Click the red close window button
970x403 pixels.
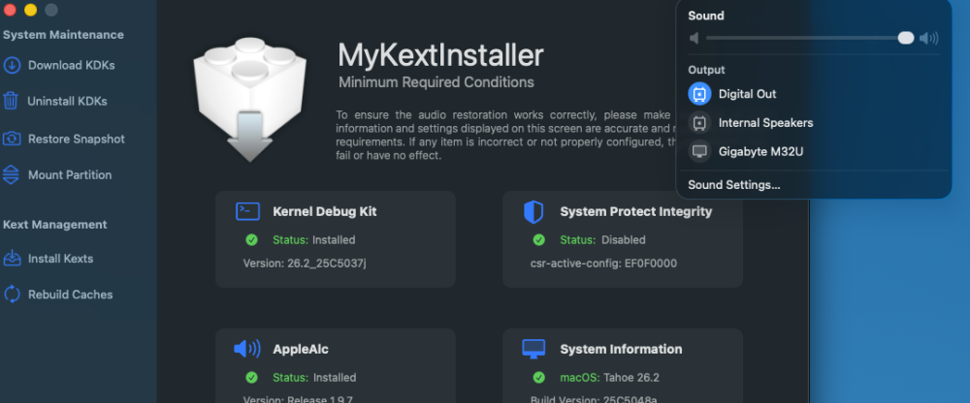tap(10, 10)
